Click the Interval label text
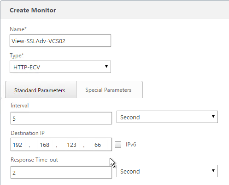The image size is (229, 185). click(x=20, y=106)
